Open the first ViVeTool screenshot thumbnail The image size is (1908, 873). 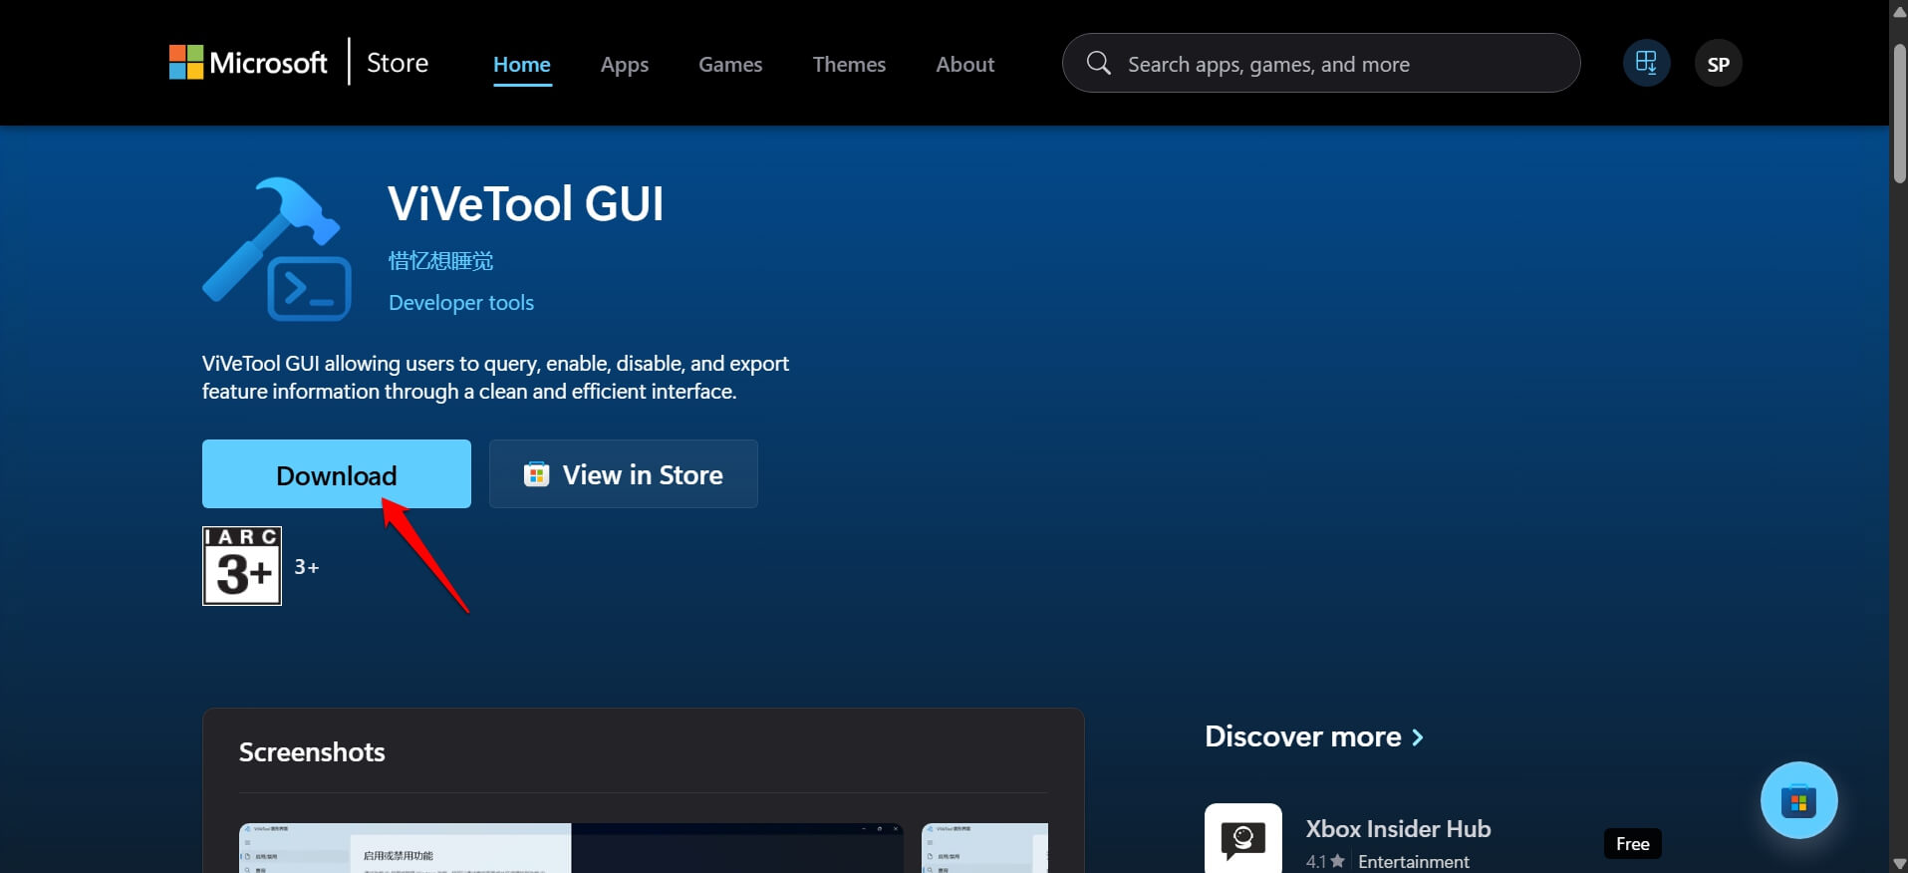point(571,848)
